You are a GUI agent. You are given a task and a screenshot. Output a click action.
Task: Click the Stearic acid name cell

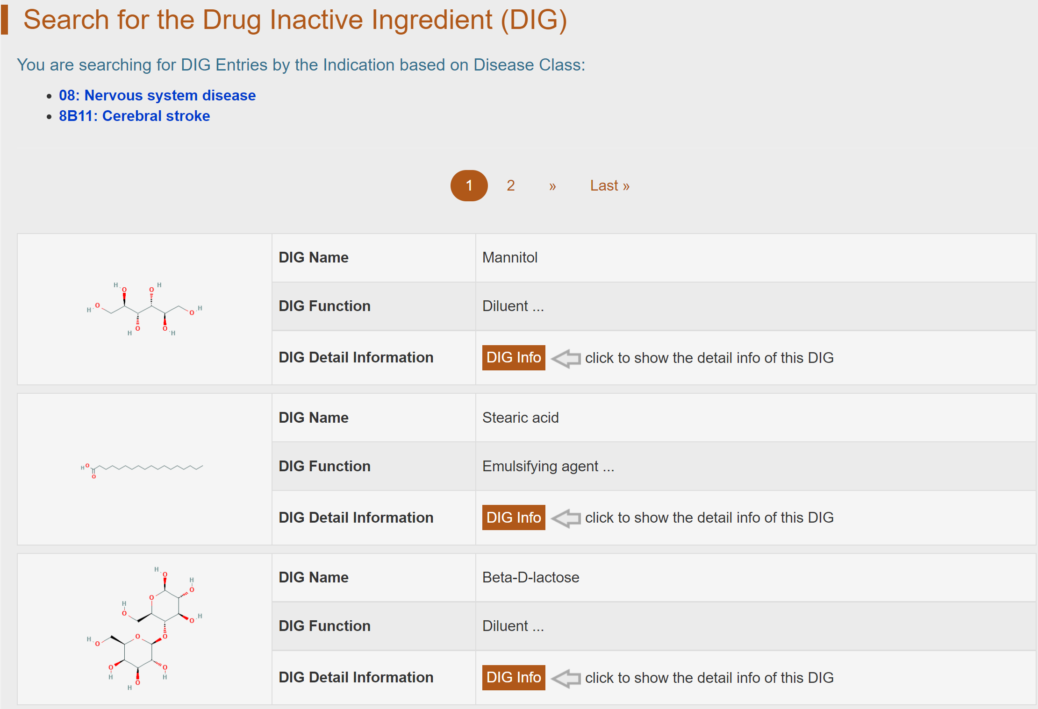520,418
